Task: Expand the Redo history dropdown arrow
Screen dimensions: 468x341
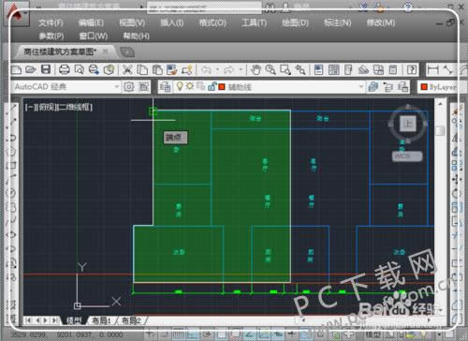Action: pos(241,69)
